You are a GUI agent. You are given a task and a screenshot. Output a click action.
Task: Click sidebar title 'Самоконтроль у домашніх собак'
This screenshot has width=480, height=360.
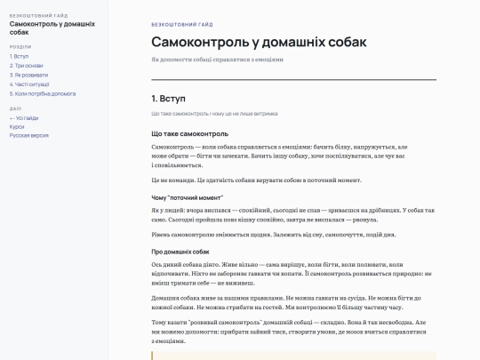pyautogui.click(x=52, y=28)
